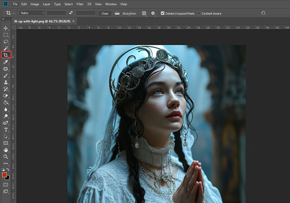Viewport: 290px width, 203px height.
Task: Select the Frame tool
Action: [6, 69]
